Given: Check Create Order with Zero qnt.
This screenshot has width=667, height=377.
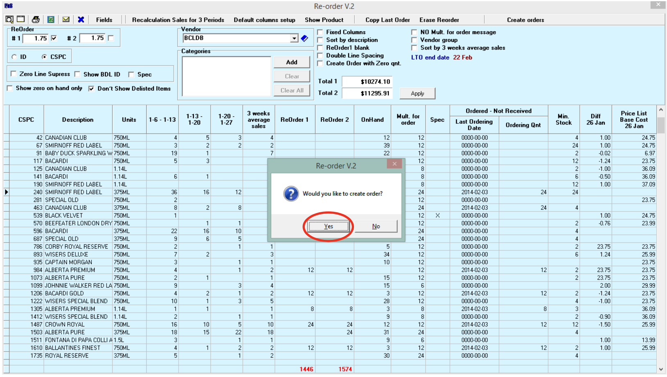Looking at the screenshot, I should point(320,63).
